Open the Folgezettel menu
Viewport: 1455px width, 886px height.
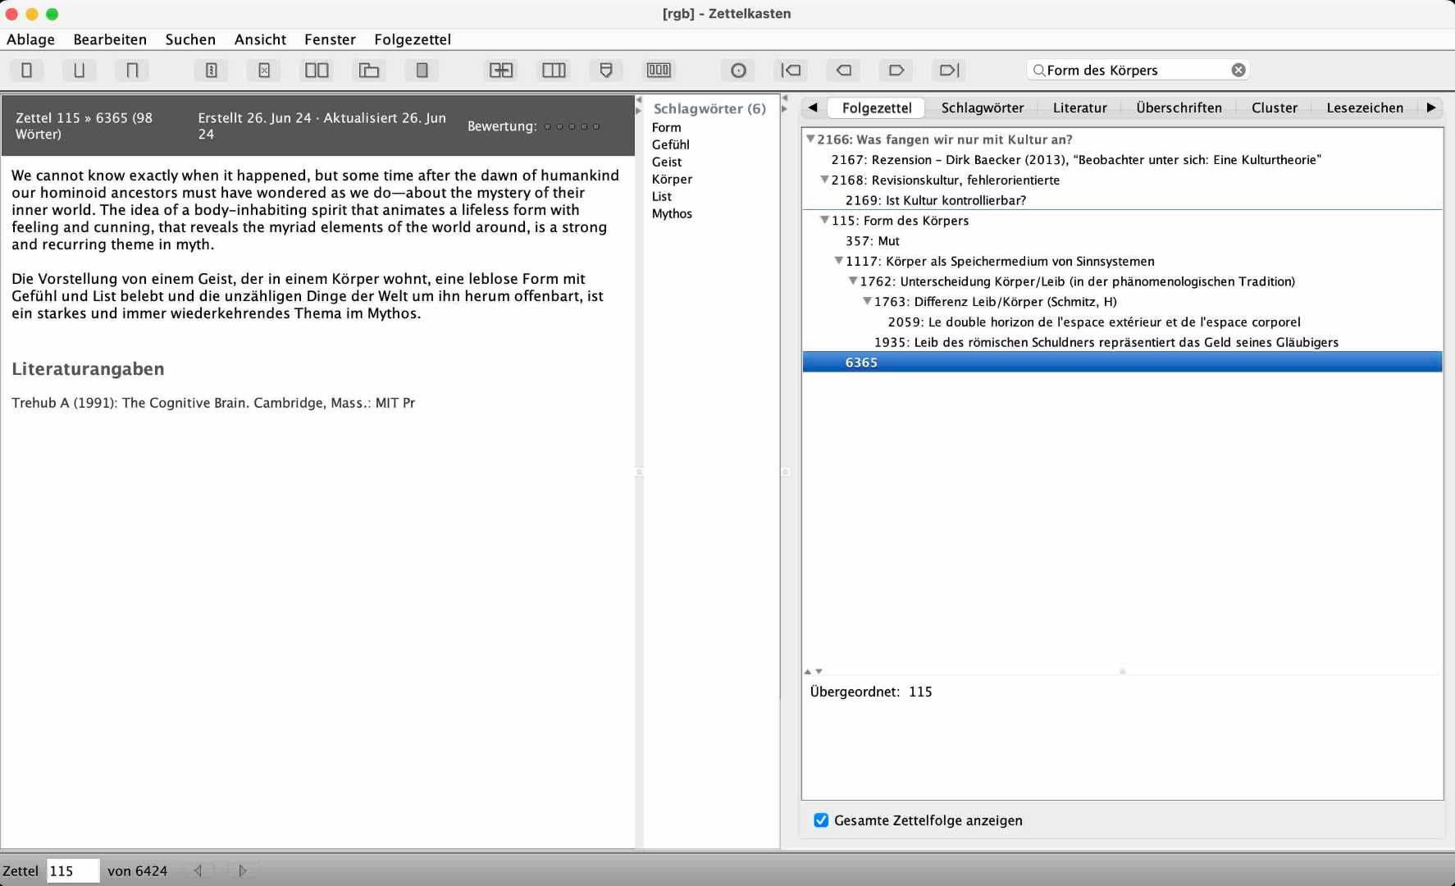[413, 39]
